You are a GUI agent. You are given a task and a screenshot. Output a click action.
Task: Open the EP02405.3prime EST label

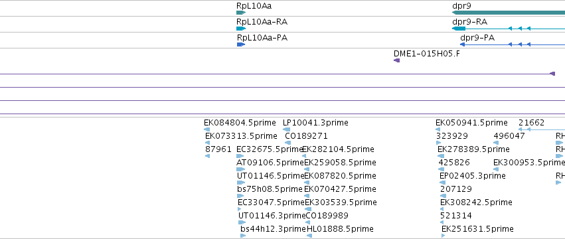click(x=473, y=176)
